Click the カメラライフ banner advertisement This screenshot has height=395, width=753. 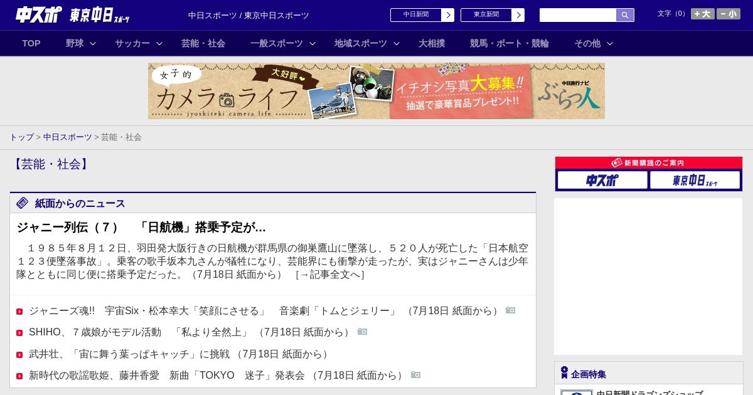(376, 91)
